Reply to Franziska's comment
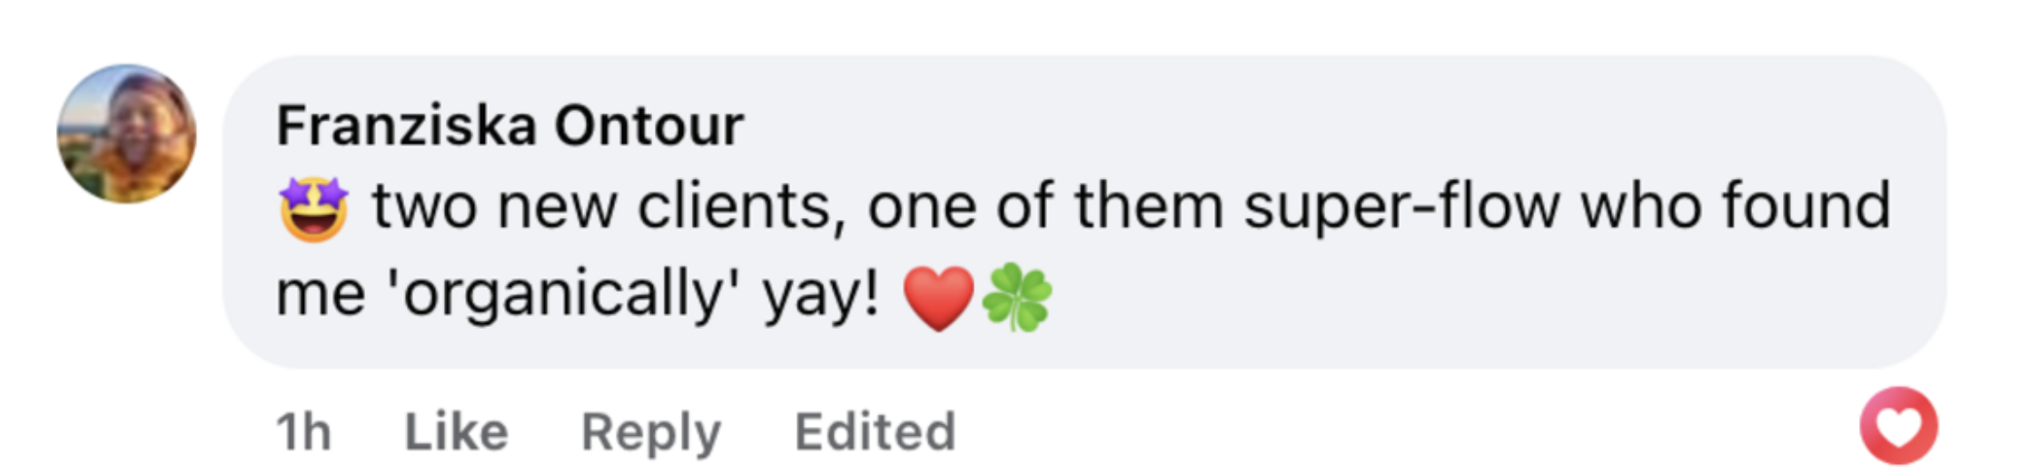The height and width of the screenshot is (476, 2029). point(650,431)
